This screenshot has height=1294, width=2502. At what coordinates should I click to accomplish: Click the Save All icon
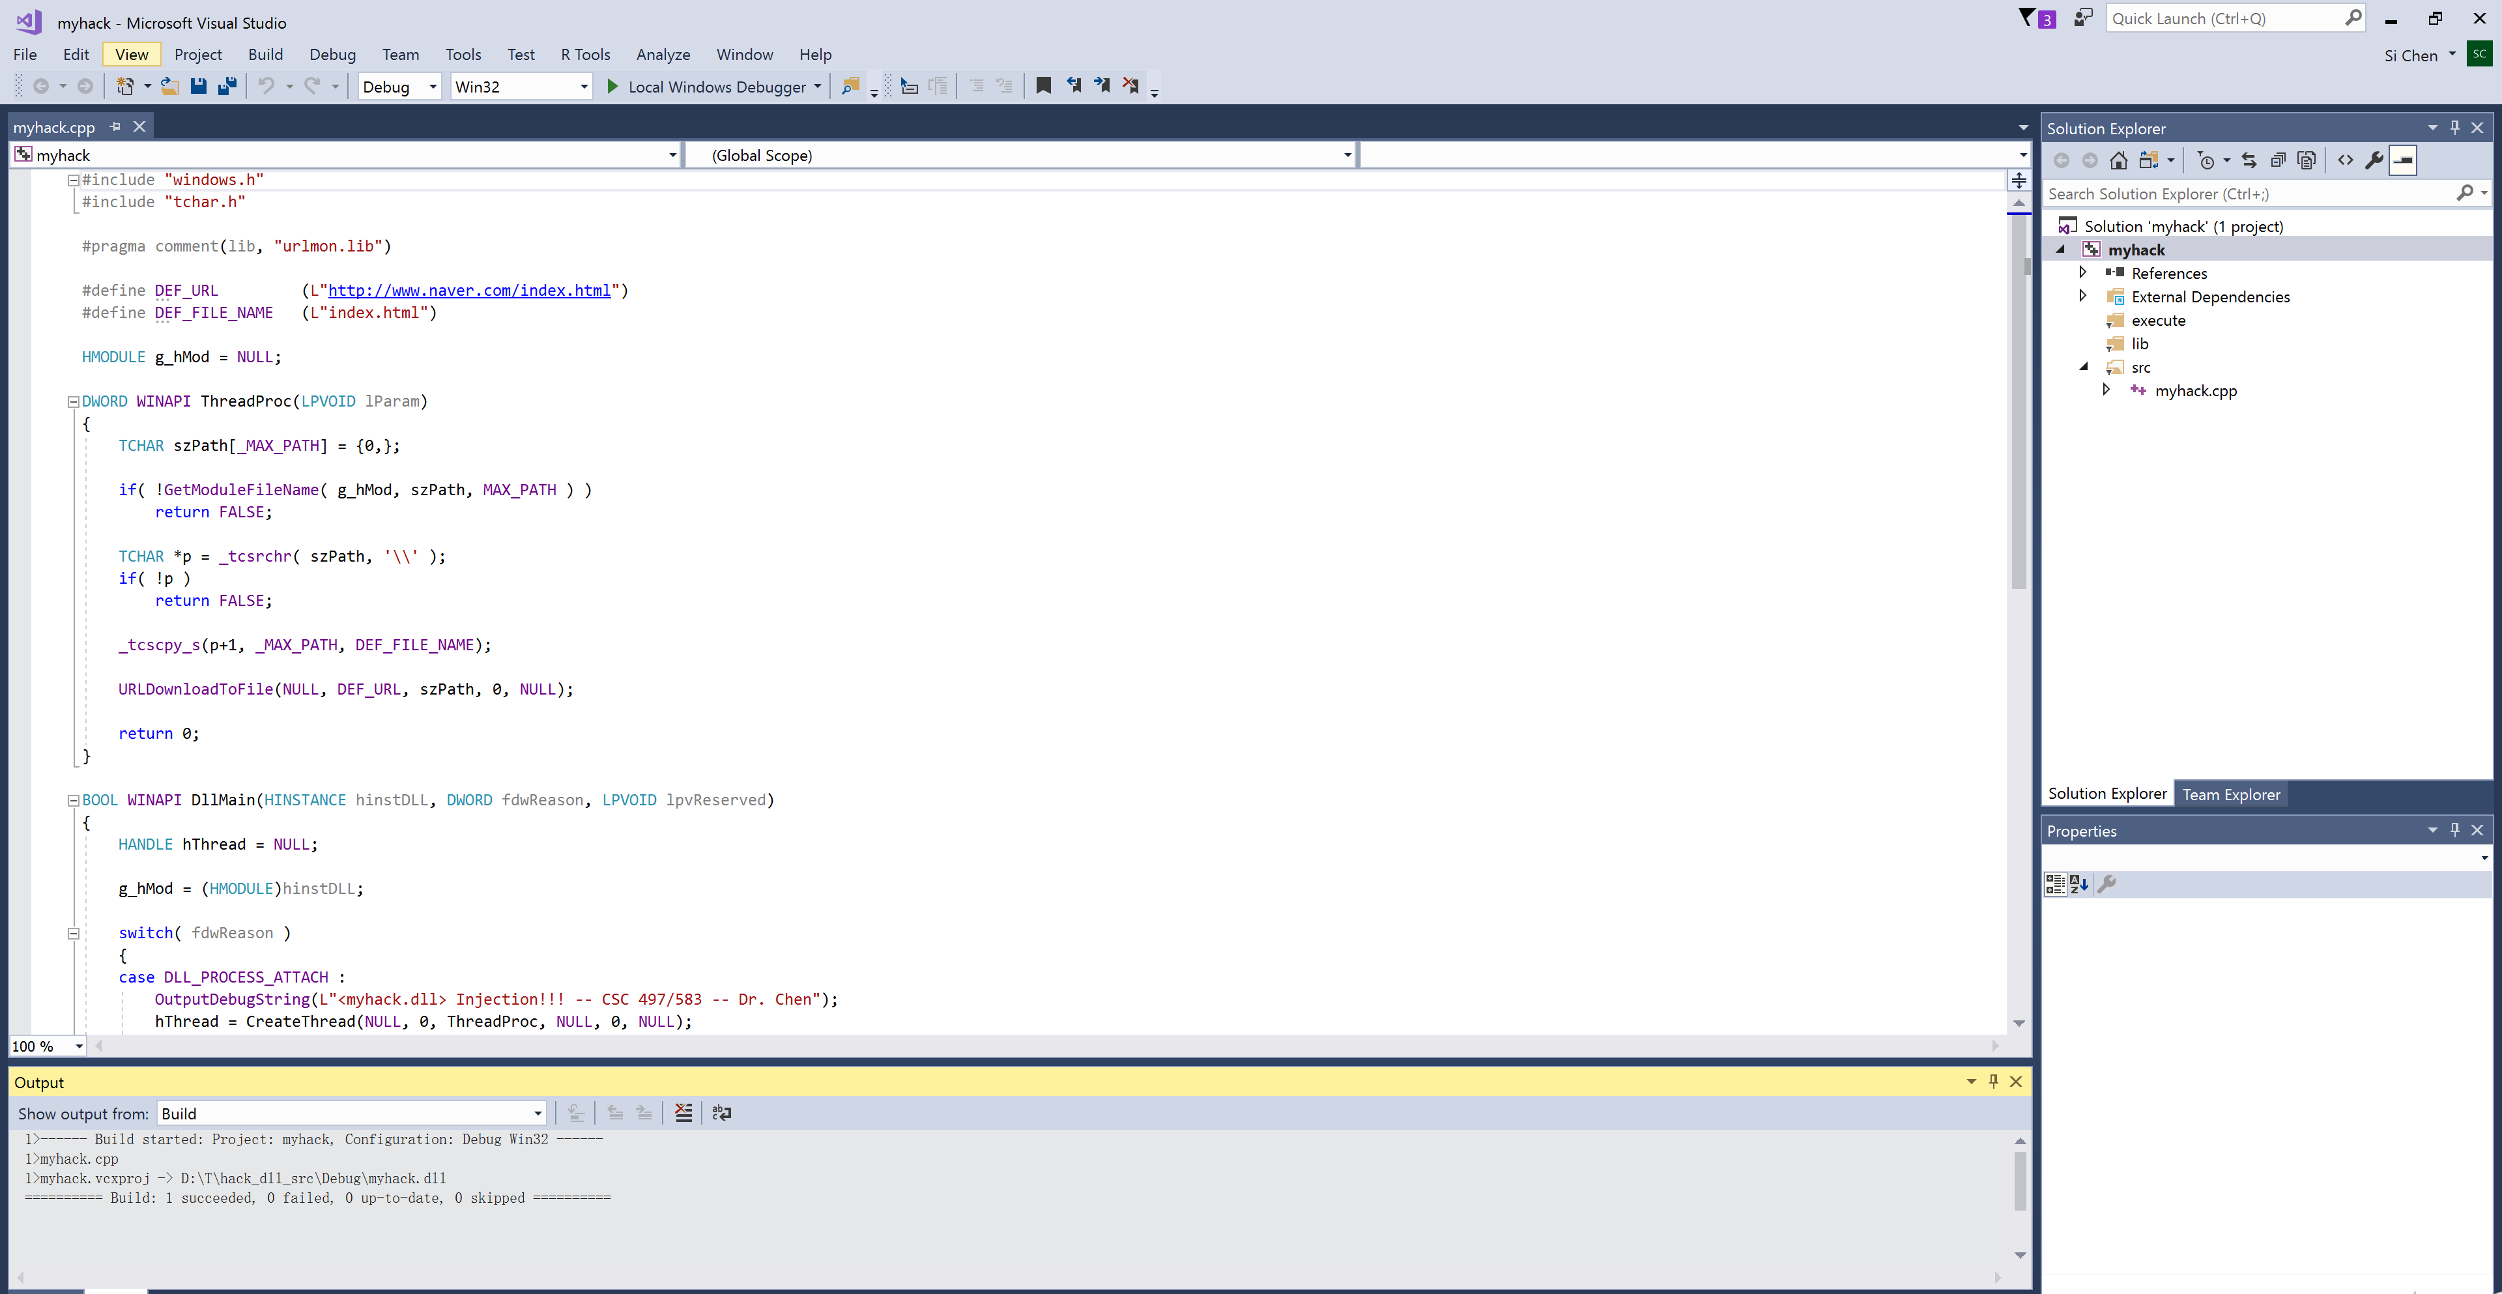(x=227, y=87)
